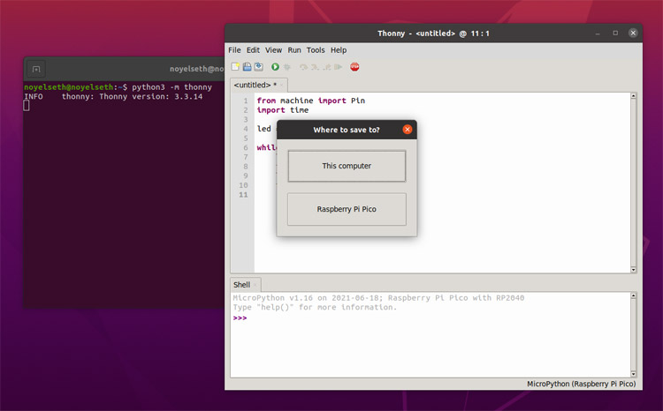Click the terminal new-tab icon
This screenshot has height=411, width=663.
click(x=36, y=69)
